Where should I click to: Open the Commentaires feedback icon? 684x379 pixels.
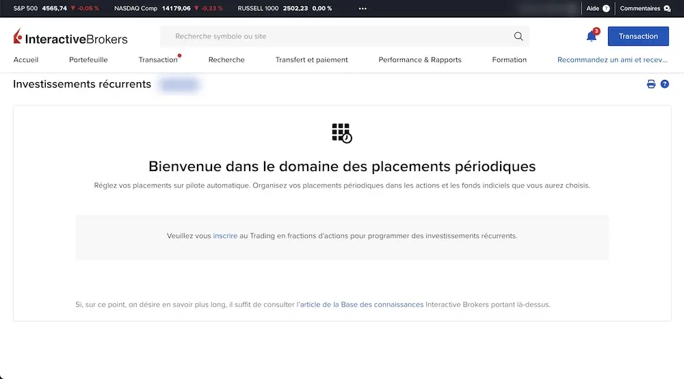pyautogui.click(x=667, y=8)
